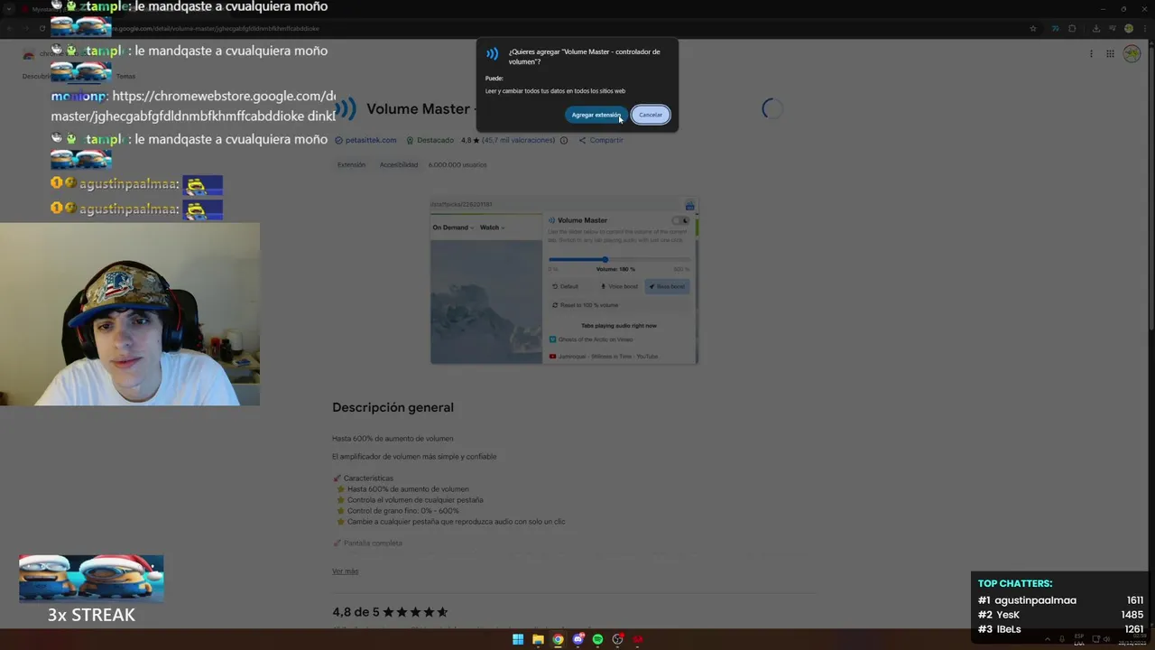Open Spotify from the taskbar
The width and height of the screenshot is (1155, 650).
pyautogui.click(x=597, y=639)
